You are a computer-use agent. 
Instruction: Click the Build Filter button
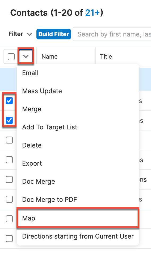tap(54, 34)
